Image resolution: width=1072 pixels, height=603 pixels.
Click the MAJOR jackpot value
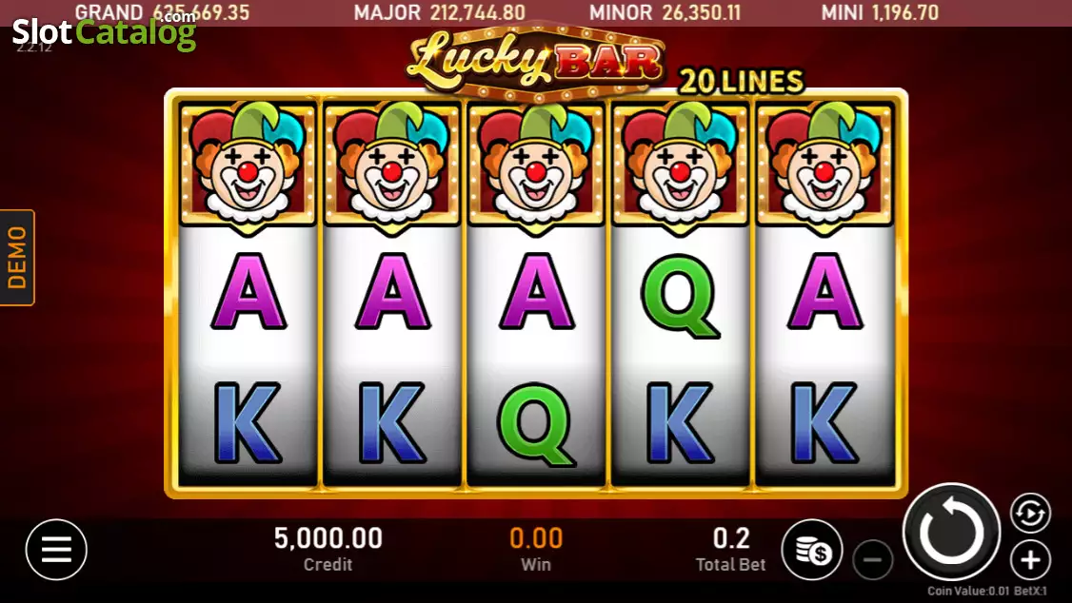coord(478,12)
